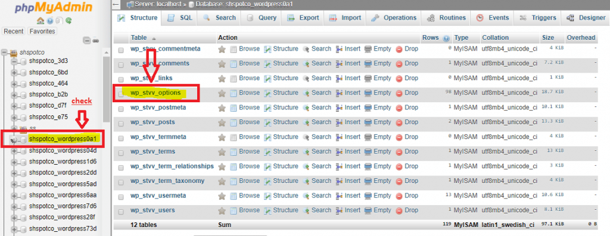Image resolution: width=610 pixels, height=236 pixels.
Task: Click the Favorites button
Action: click(x=42, y=31)
